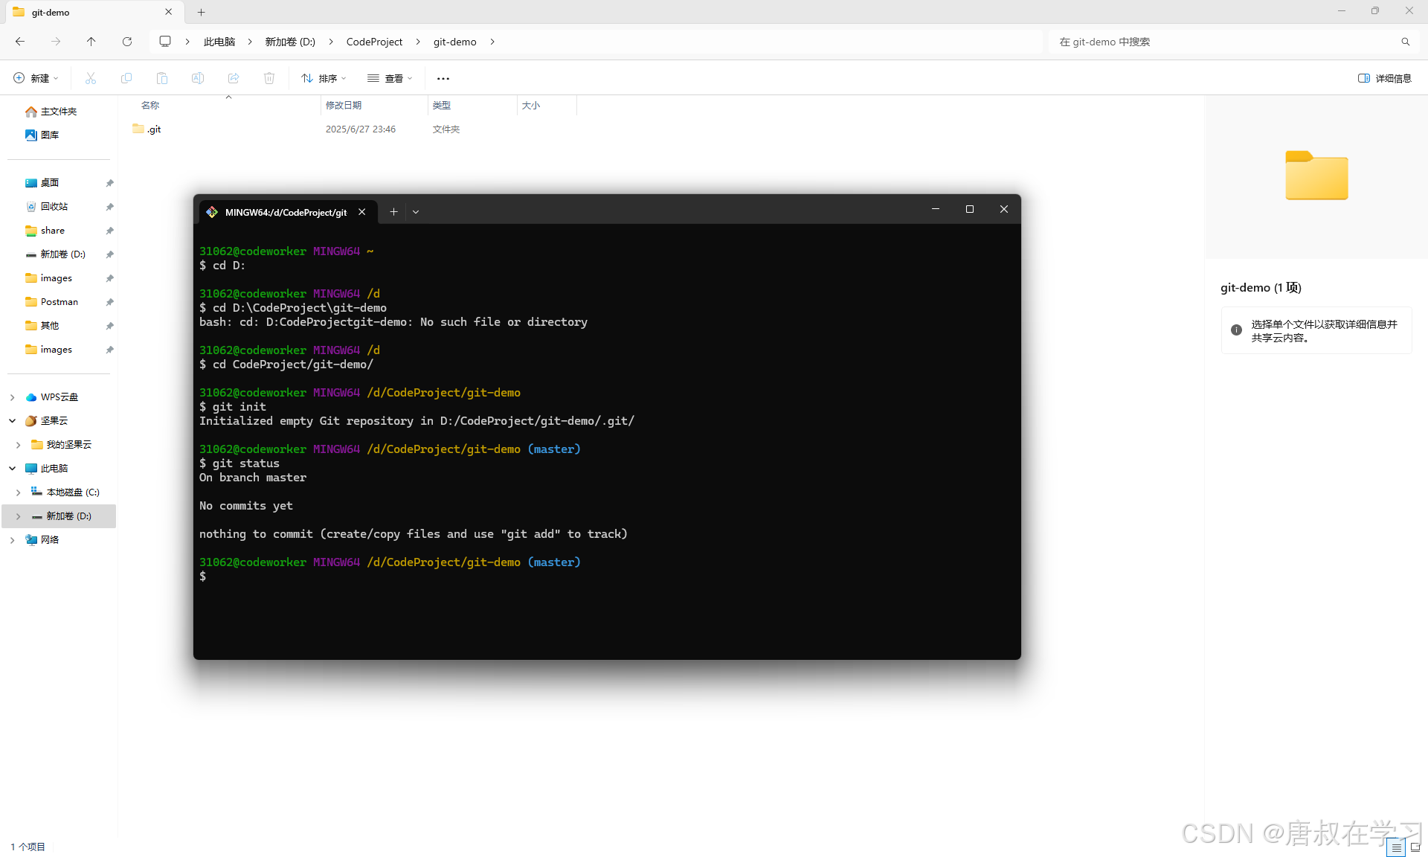Open the 查看 view dropdown
Screen dimensions: 1428x857
click(390, 78)
